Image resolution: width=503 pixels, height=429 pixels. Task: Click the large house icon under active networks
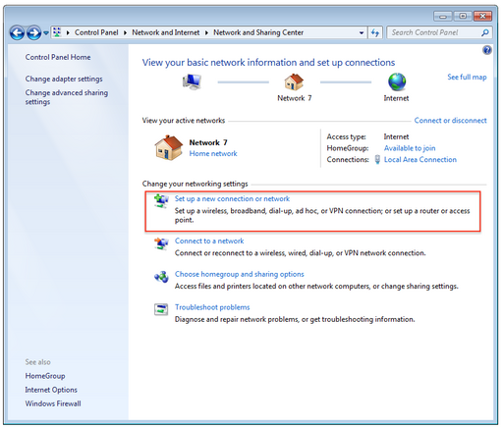click(169, 147)
